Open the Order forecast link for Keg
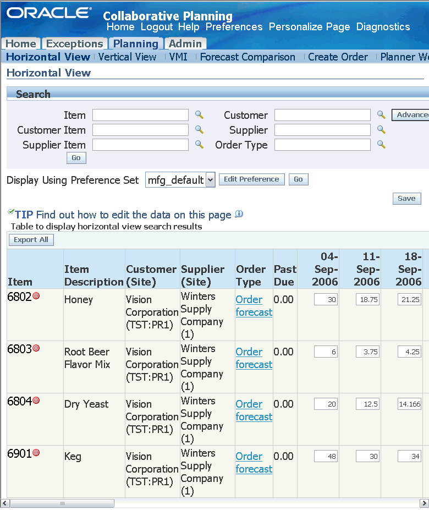Screen dimensions: 429x510 pos(254,463)
